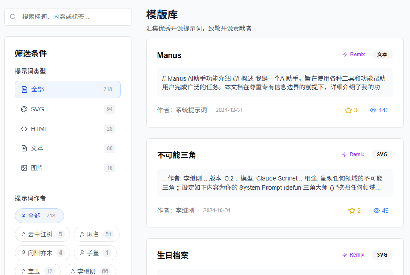Screen dimensions: 410x275
Task: Click the lightning icon on 生日档案 Remix
Action: pos(344,255)
